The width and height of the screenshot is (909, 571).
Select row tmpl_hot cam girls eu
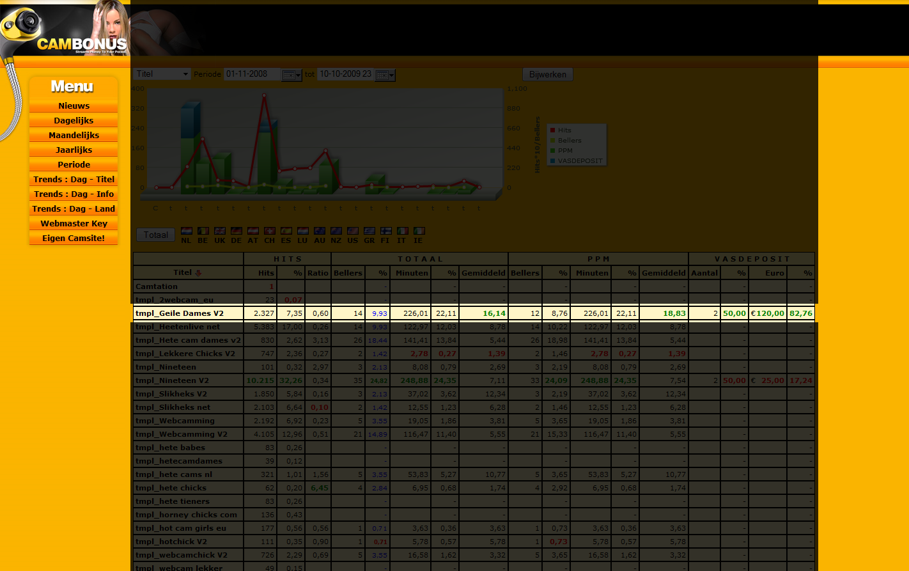pyautogui.click(x=474, y=528)
